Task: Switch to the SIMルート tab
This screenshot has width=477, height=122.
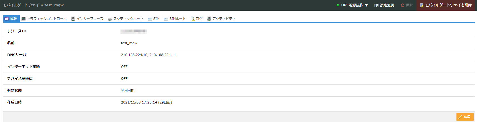Action: 175,19
